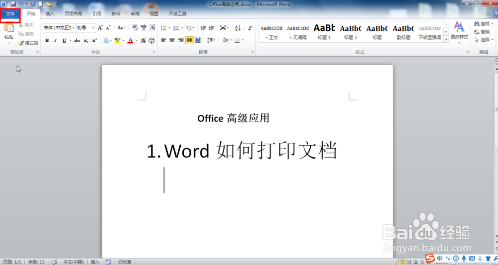Show or hide paragraph marks
Viewport: 498px width, 265px height.
250,28
